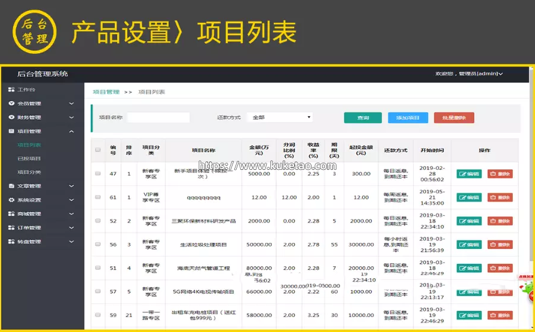Open 已投项目 in the sidebar submenu
Image resolution: width=535 pixels, height=332 pixels.
click(x=29, y=159)
